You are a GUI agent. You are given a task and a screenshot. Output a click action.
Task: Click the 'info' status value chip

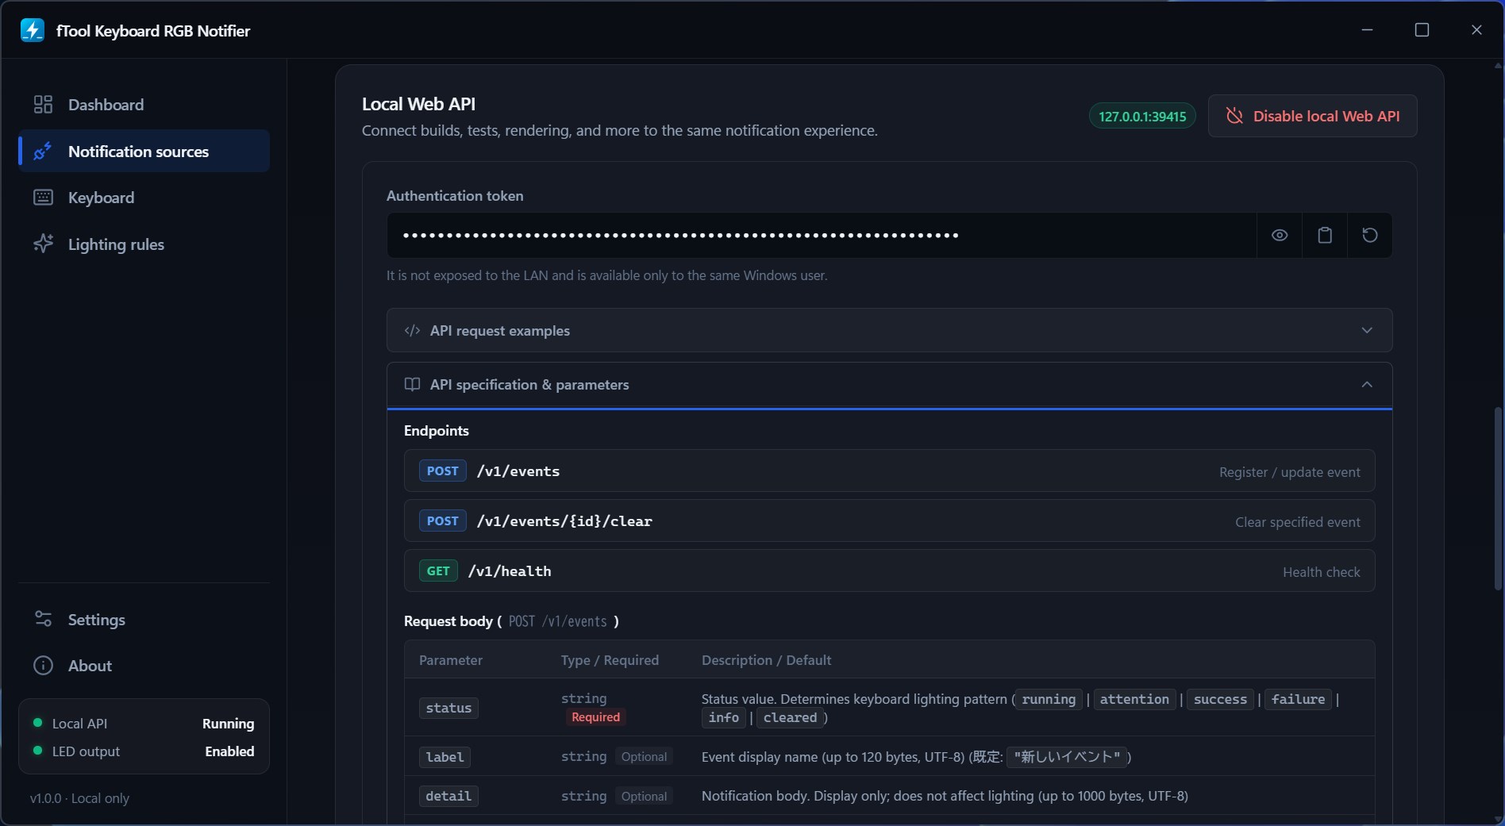coord(724,717)
